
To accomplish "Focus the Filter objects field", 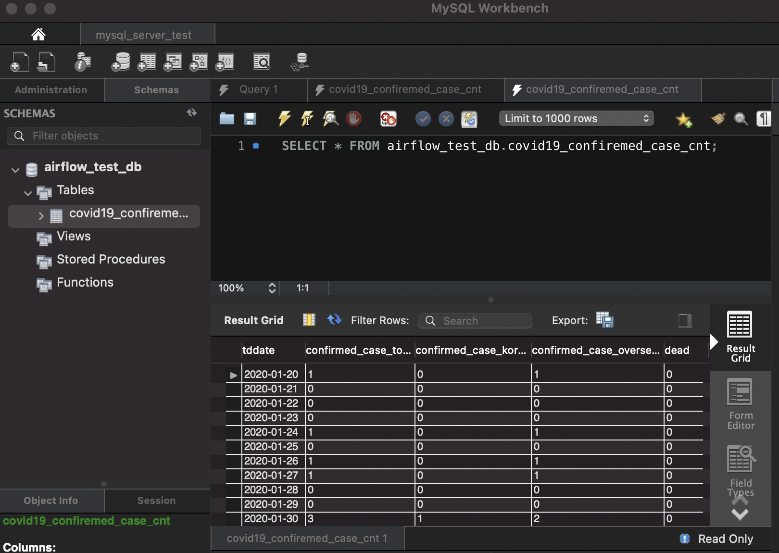I will pos(104,136).
